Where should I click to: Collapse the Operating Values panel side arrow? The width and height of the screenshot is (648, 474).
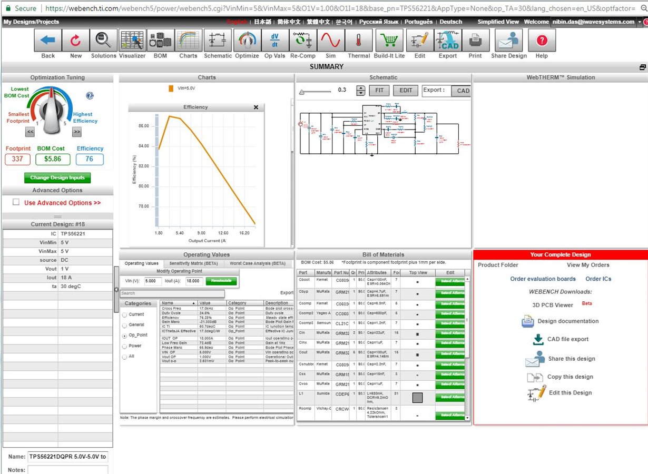tap(116, 290)
